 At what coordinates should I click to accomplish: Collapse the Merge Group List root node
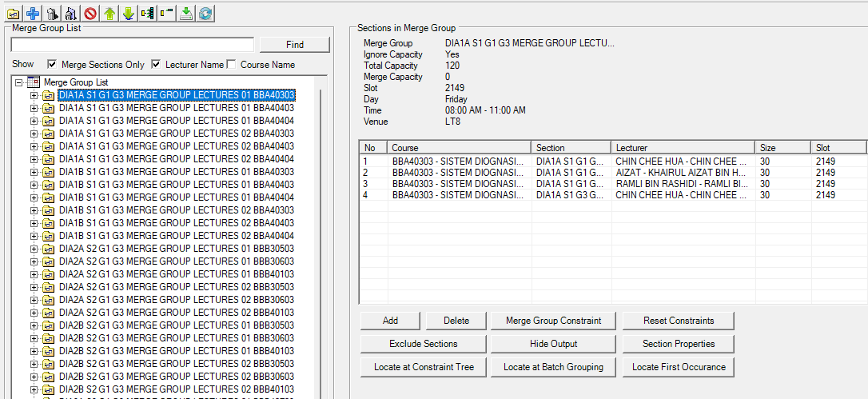pyautogui.click(x=20, y=82)
